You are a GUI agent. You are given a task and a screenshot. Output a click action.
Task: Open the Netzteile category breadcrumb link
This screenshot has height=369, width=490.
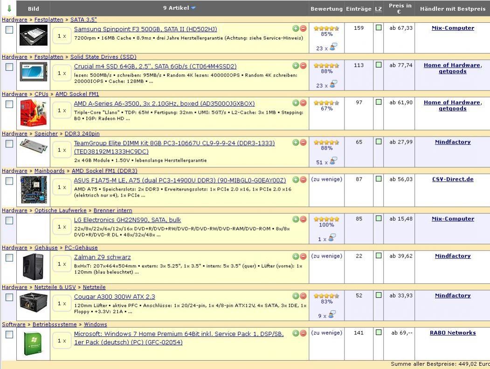point(94,287)
